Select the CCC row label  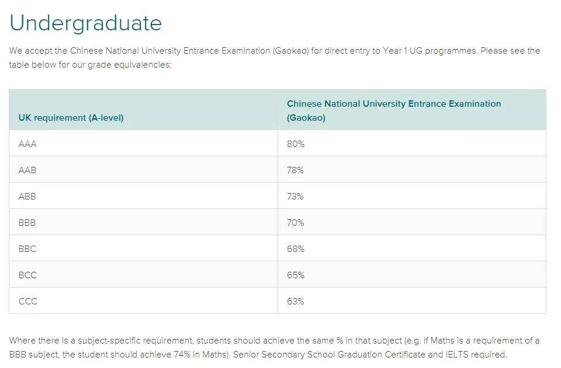(x=28, y=302)
